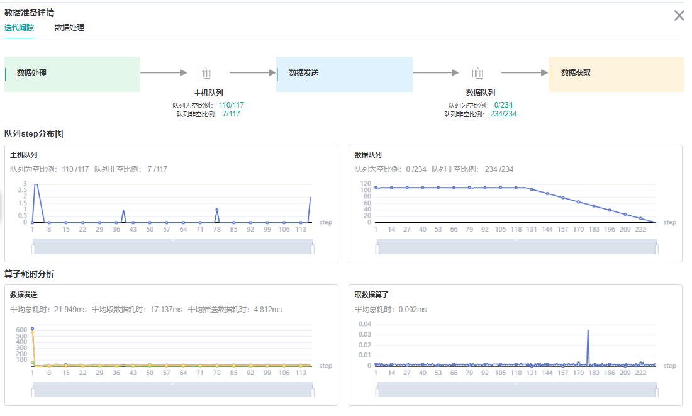Screen dimensions: 692x416
Task: Click the 600 peak point in 数据发送 chart
Action: (32, 329)
